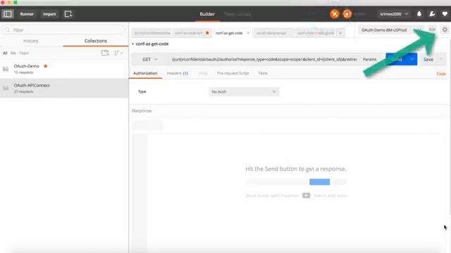Image resolution: width=451 pixels, height=253 pixels.
Task: Switch to the Team Library tab
Action: [x=237, y=14]
